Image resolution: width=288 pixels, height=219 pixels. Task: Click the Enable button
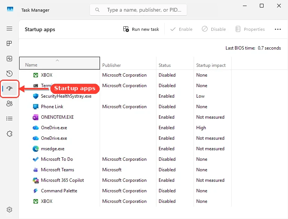coord(181,29)
